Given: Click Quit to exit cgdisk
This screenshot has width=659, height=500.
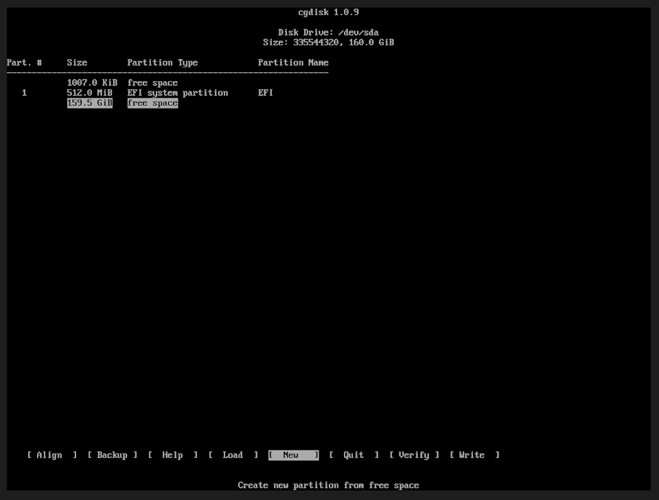Looking at the screenshot, I should tap(353, 455).
